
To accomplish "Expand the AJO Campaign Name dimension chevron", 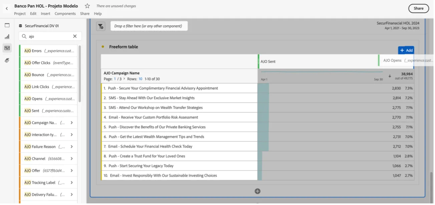I will click(x=72, y=123).
